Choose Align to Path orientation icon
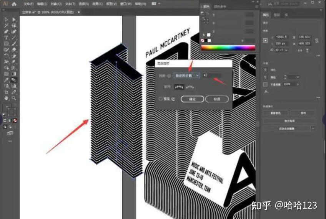Screen dimensions: 326x219 (190, 87)
